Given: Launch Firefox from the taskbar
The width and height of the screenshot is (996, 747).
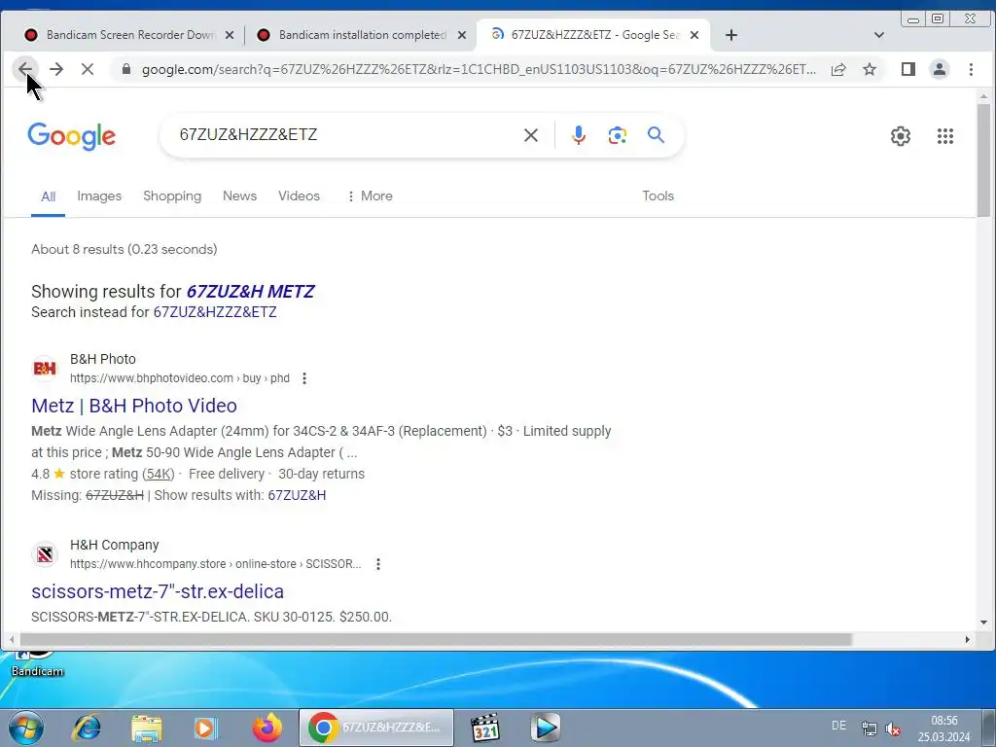Looking at the screenshot, I should pyautogui.click(x=267, y=728).
